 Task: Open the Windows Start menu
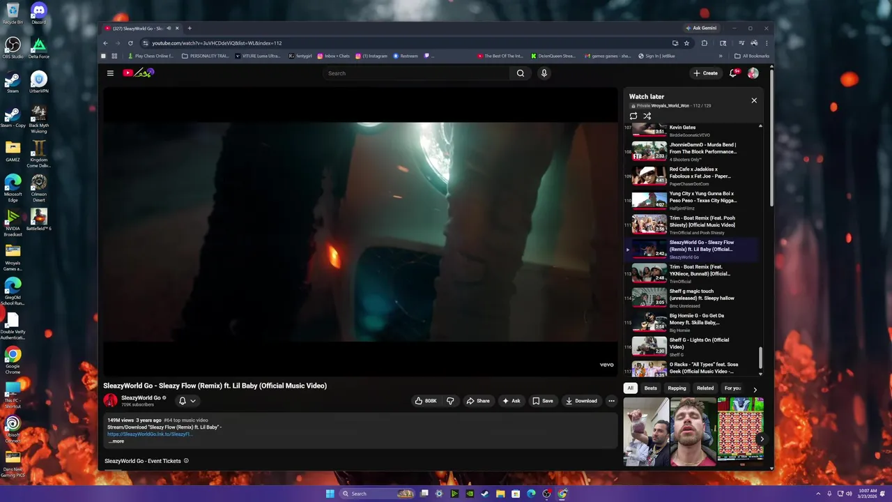(x=330, y=494)
